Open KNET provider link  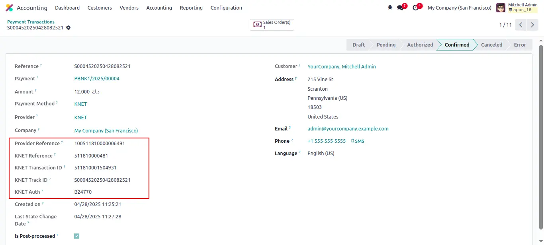[x=80, y=118]
